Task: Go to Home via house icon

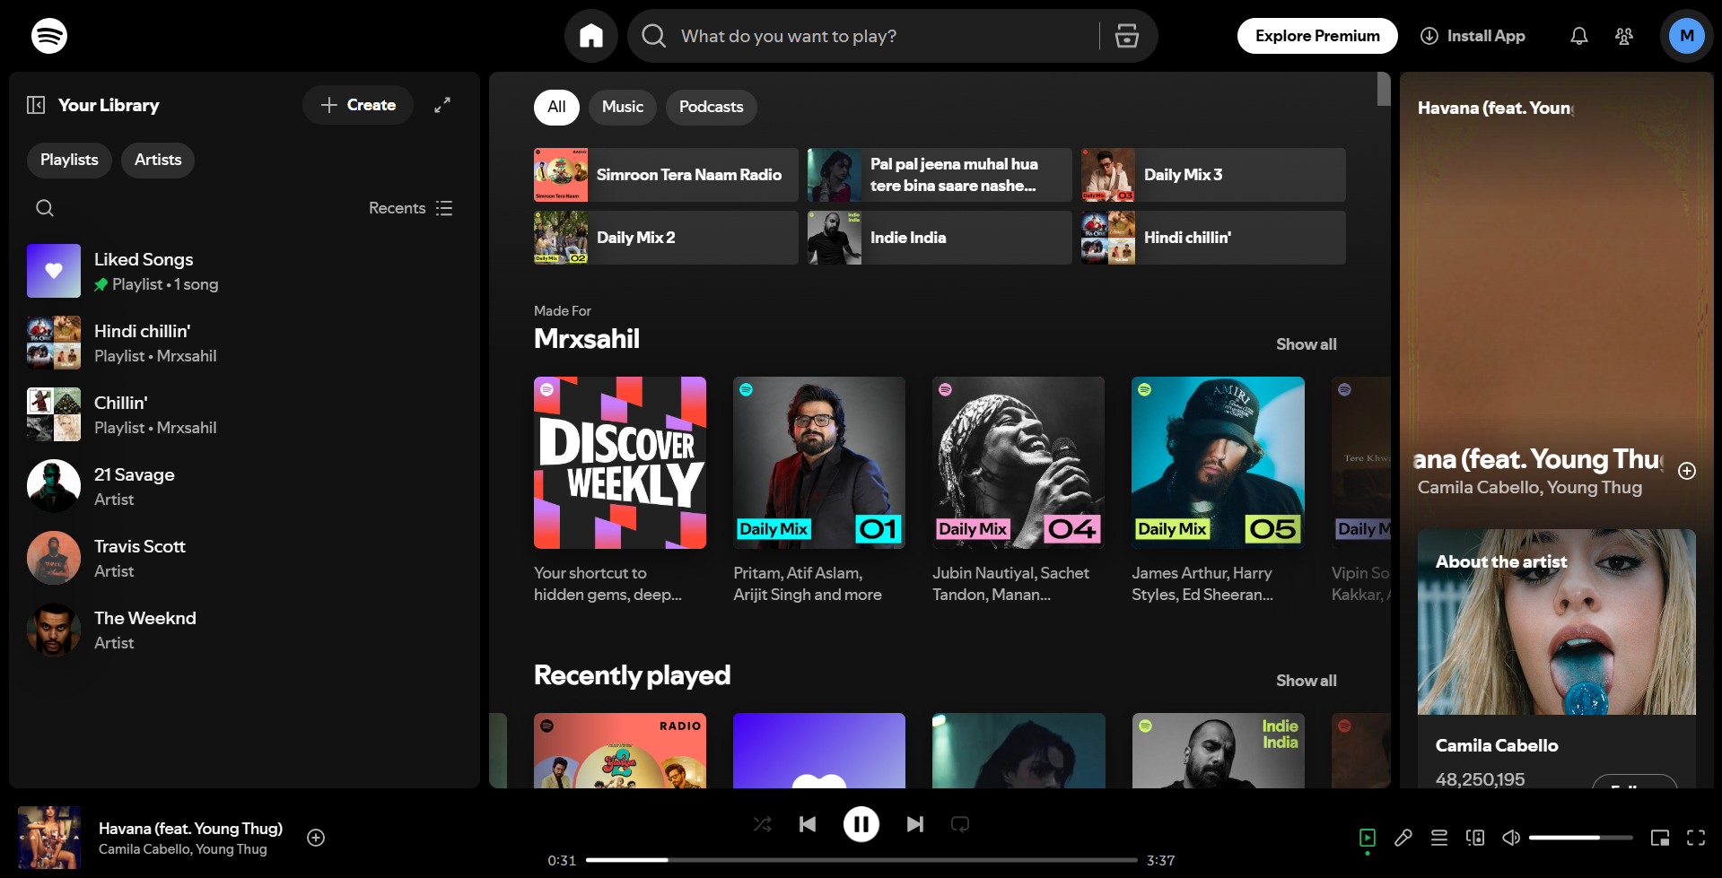Action: coord(591,36)
